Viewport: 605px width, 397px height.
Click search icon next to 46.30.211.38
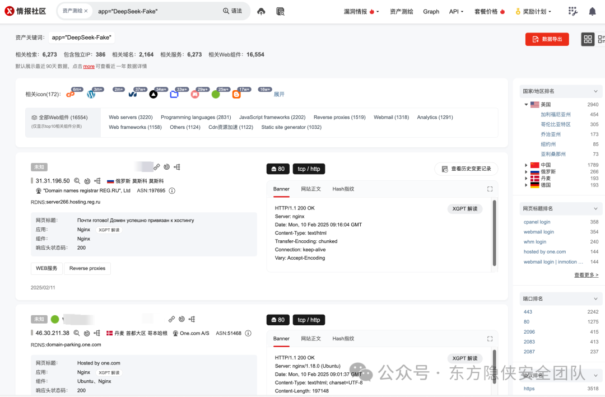(76, 333)
